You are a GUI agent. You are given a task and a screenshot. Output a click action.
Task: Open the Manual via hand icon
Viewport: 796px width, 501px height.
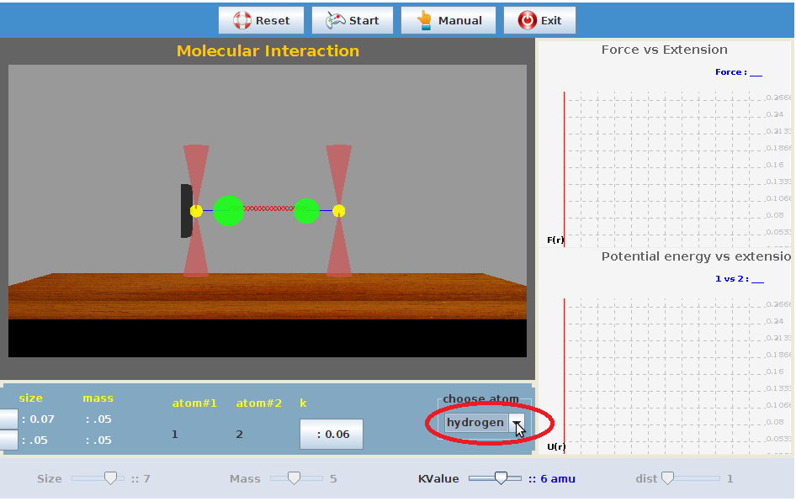[x=423, y=20]
